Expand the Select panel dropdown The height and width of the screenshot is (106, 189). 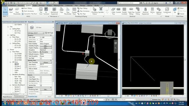[x=5, y=16]
